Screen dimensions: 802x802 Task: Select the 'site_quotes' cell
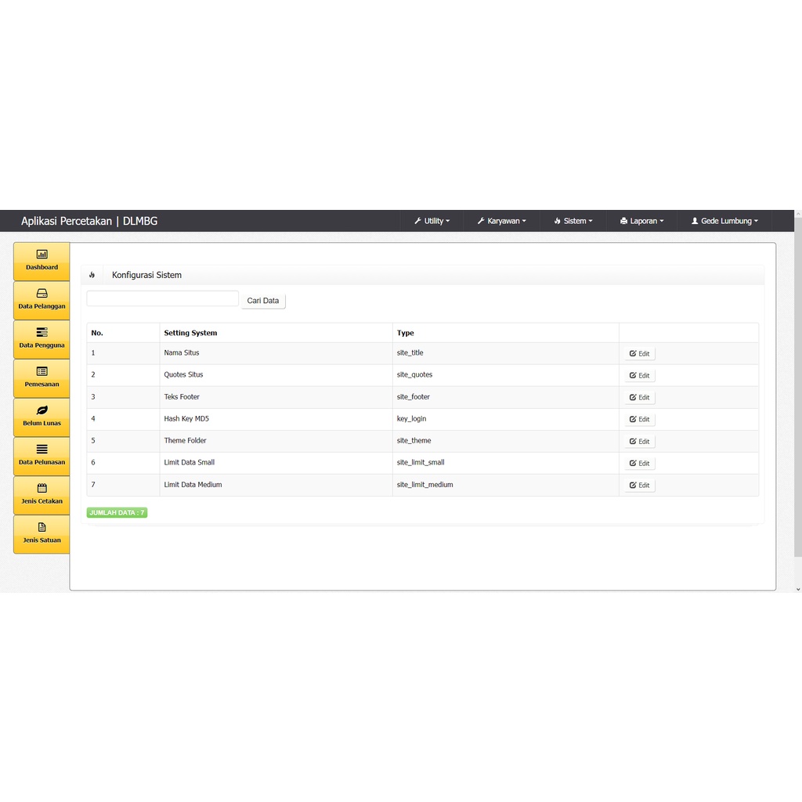click(x=505, y=375)
